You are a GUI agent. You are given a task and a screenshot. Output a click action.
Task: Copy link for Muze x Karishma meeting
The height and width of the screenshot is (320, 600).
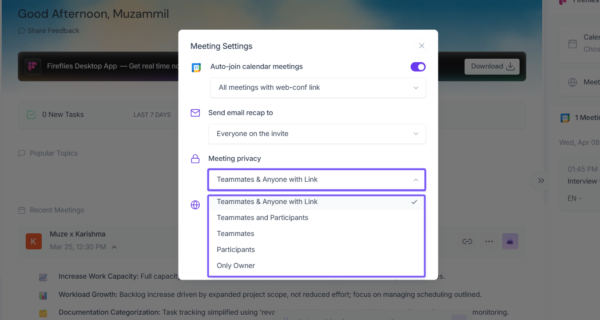[x=467, y=241]
